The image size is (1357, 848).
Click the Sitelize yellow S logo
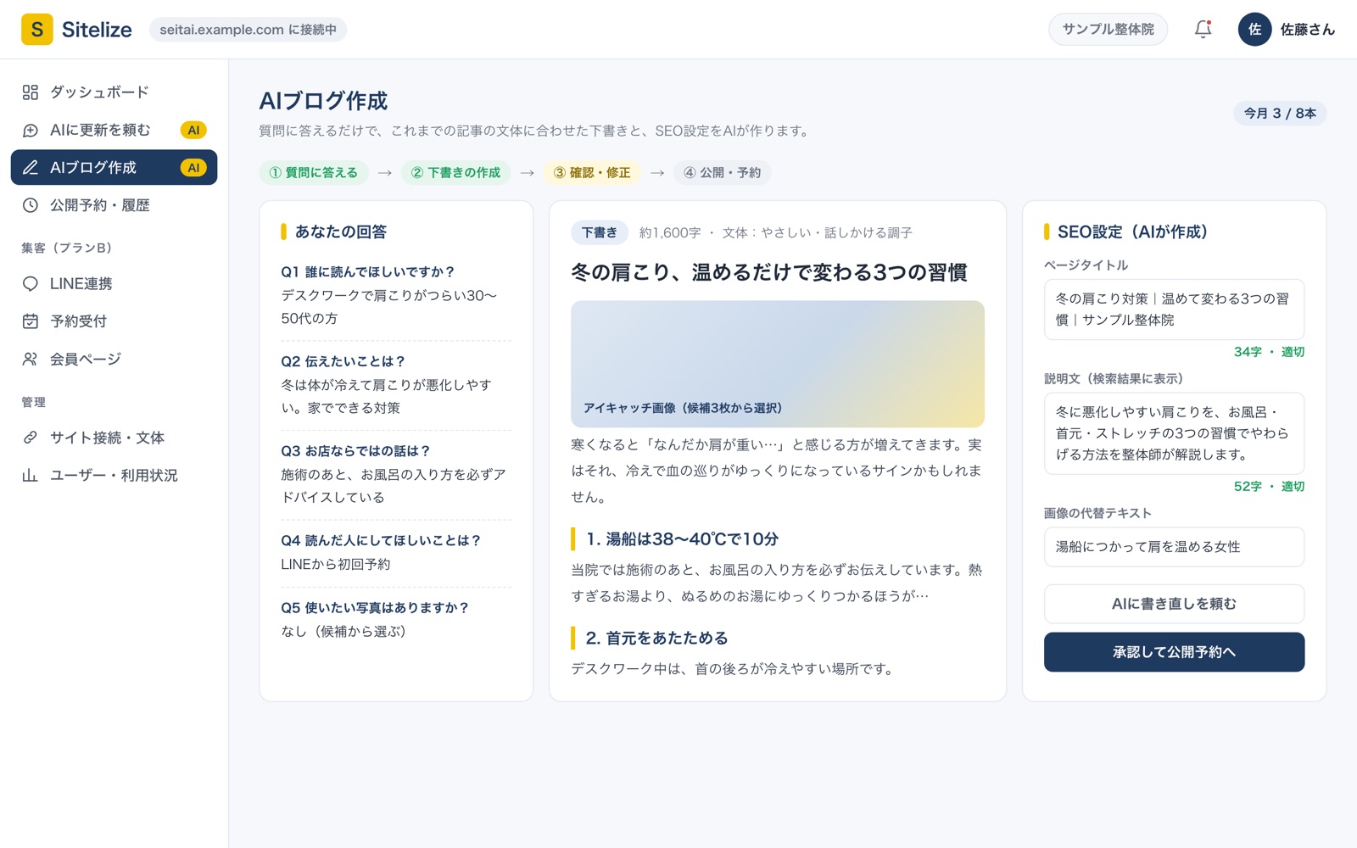pyautogui.click(x=36, y=30)
